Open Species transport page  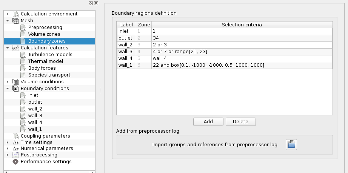click(x=49, y=75)
